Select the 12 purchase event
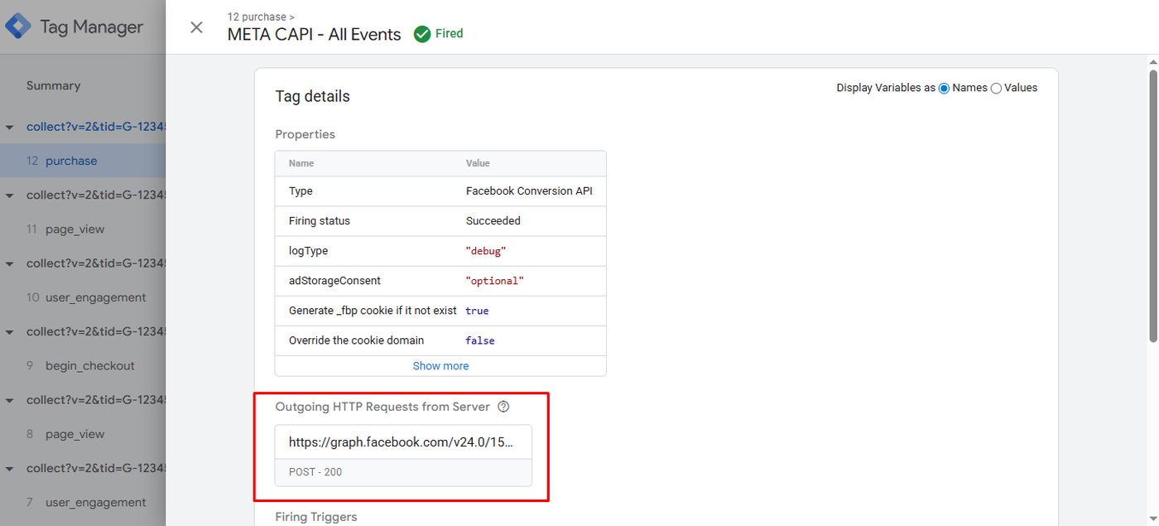The height and width of the screenshot is (526, 1159). pos(83,161)
